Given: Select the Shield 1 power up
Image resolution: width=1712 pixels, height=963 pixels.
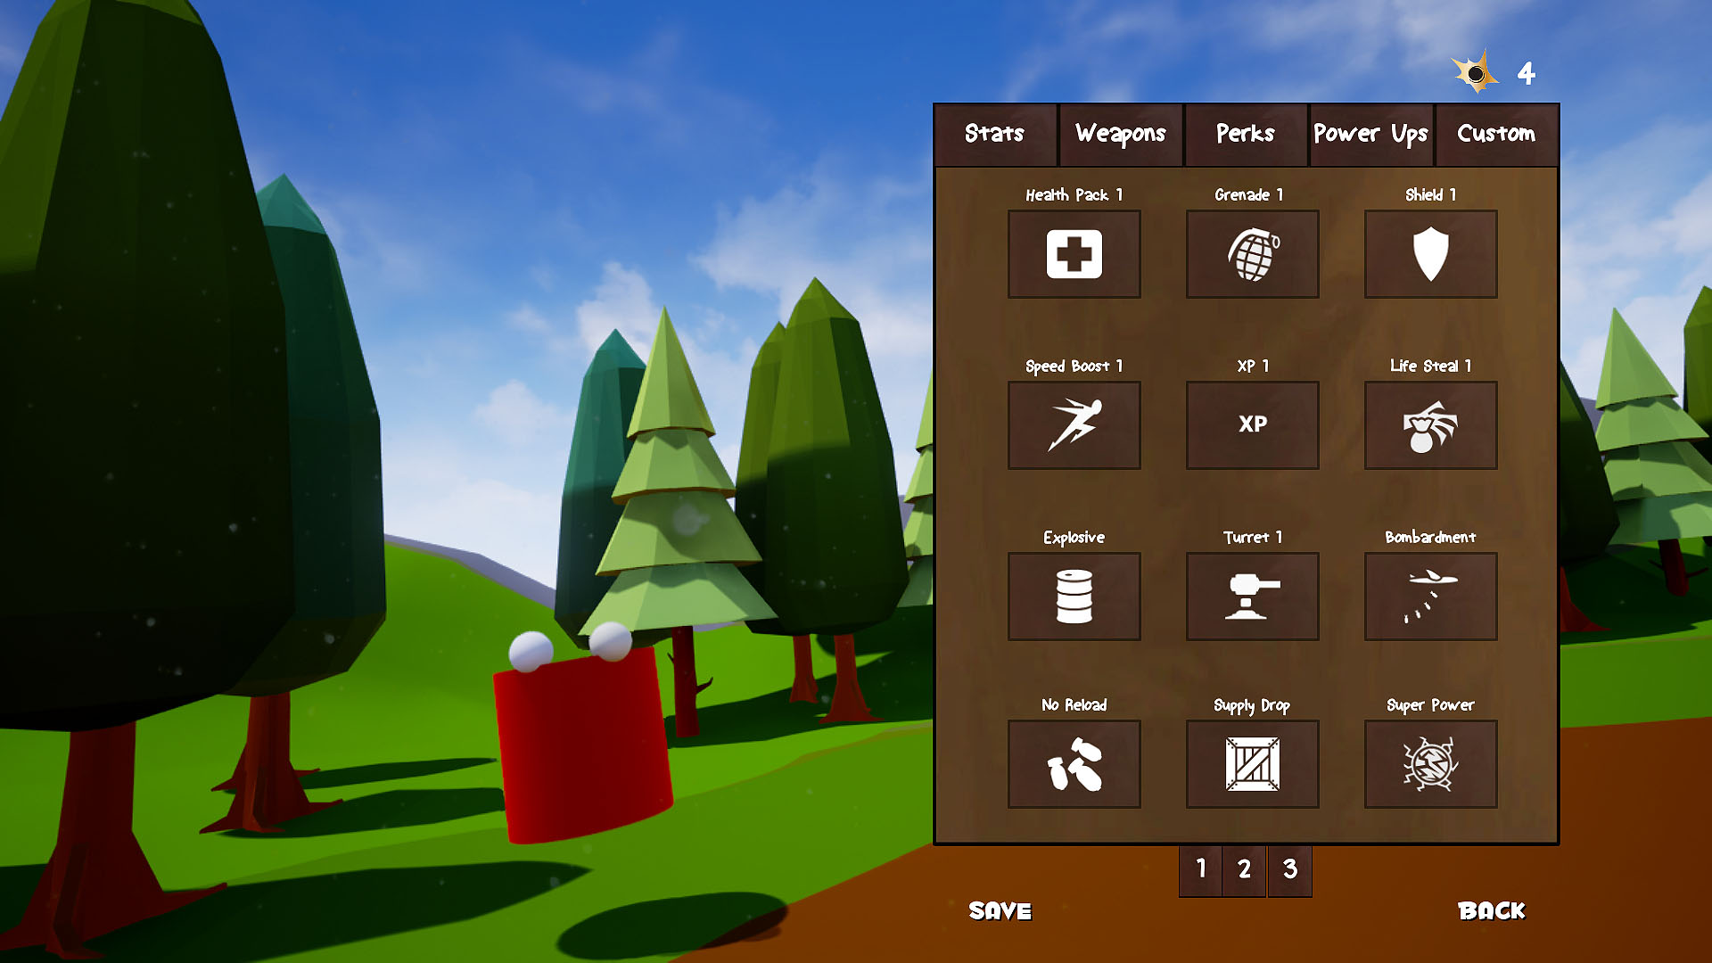Looking at the screenshot, I should (x=1430, y=254).
